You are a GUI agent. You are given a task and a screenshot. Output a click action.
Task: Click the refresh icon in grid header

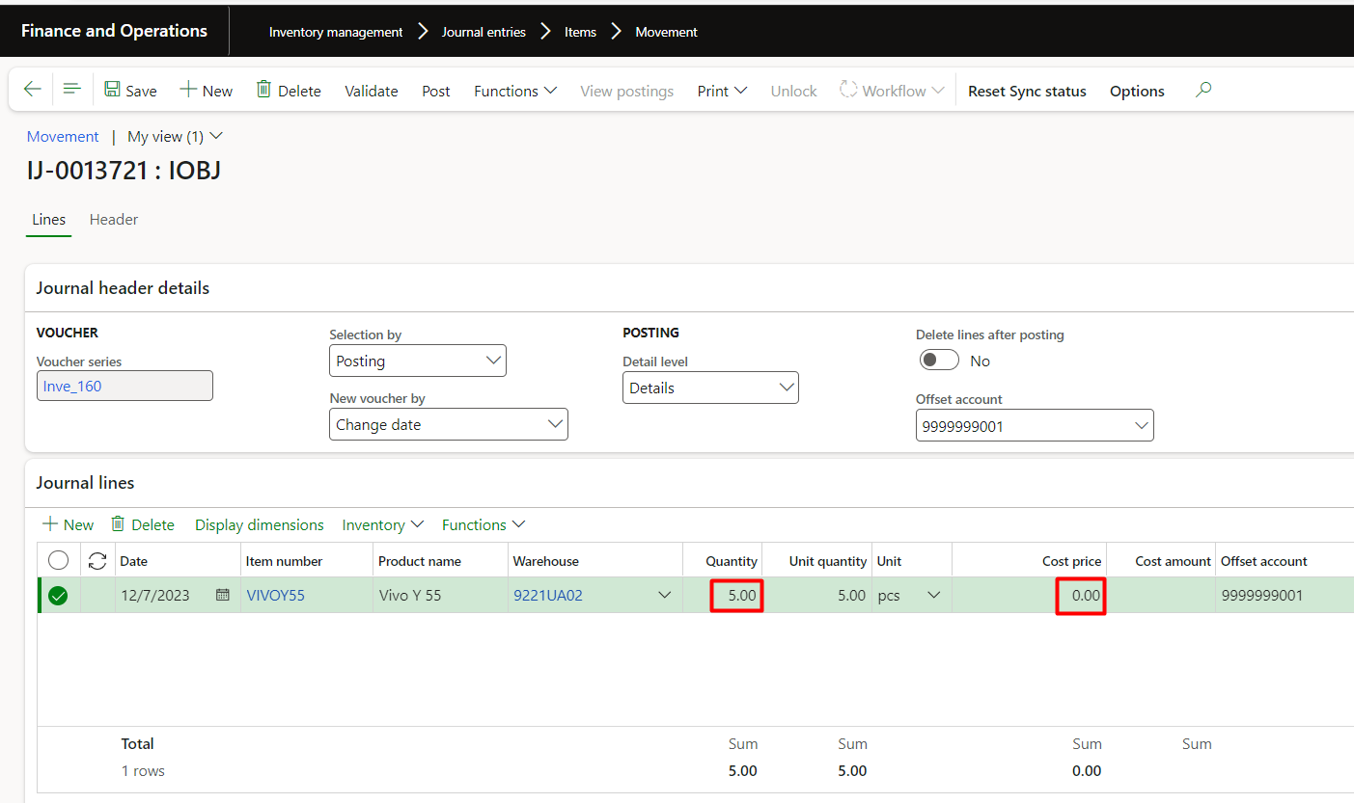[x=97, y=560]
